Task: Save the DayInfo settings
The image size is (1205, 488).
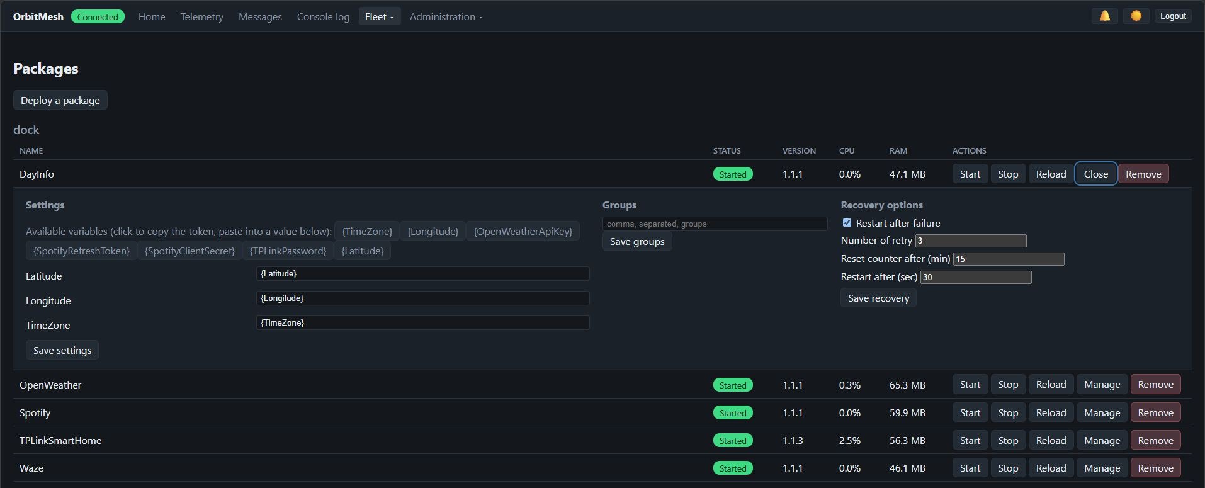Action: [x=62, y=350]
